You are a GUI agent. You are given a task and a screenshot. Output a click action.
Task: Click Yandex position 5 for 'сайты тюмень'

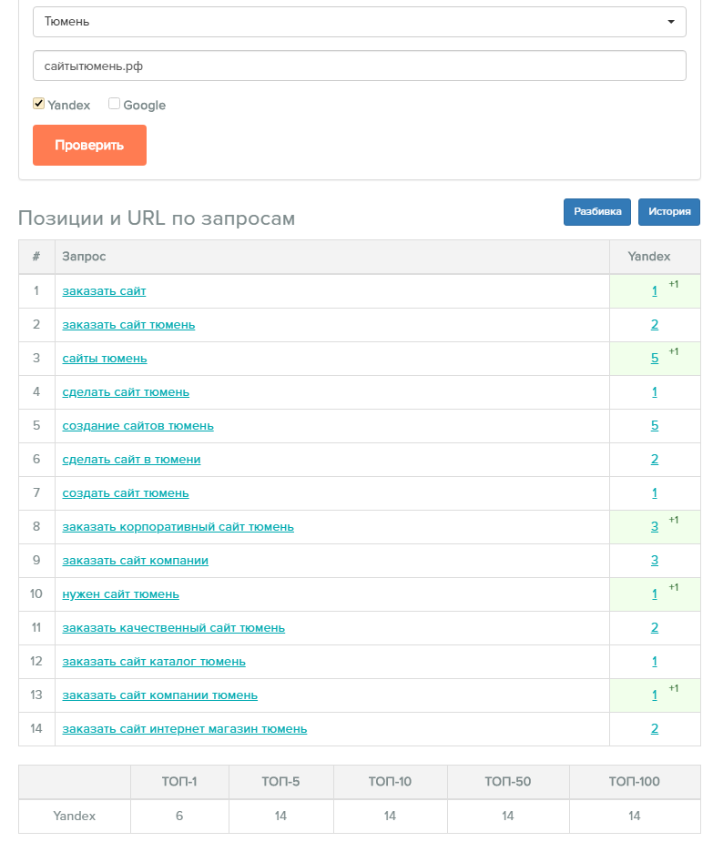click(x=655, y=358)
